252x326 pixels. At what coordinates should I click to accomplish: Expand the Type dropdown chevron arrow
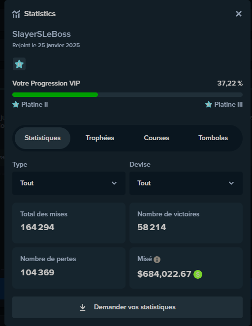coord(114,183)
